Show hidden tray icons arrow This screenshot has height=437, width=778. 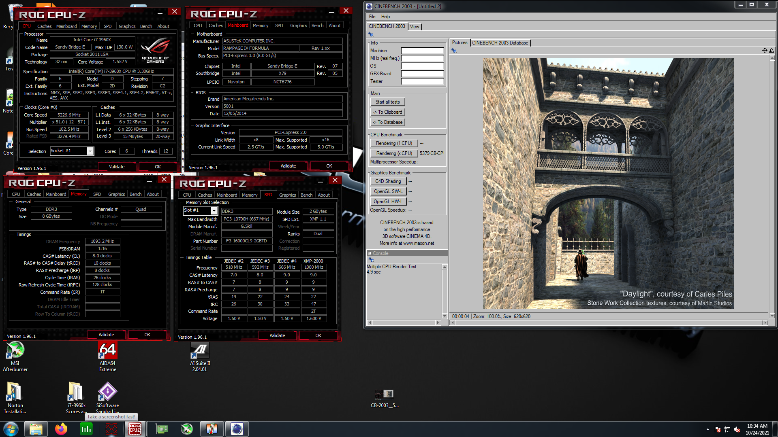point(707,429)
